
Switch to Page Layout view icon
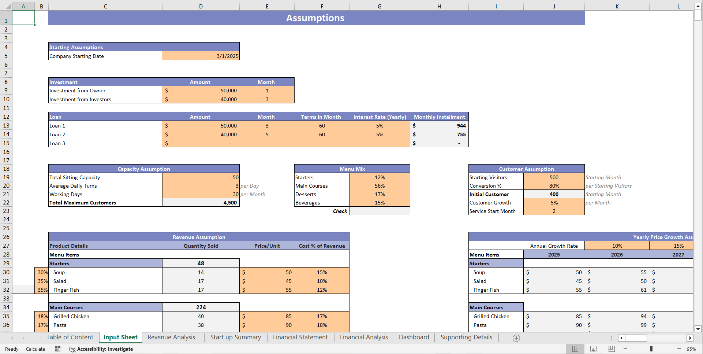[592, 349]
